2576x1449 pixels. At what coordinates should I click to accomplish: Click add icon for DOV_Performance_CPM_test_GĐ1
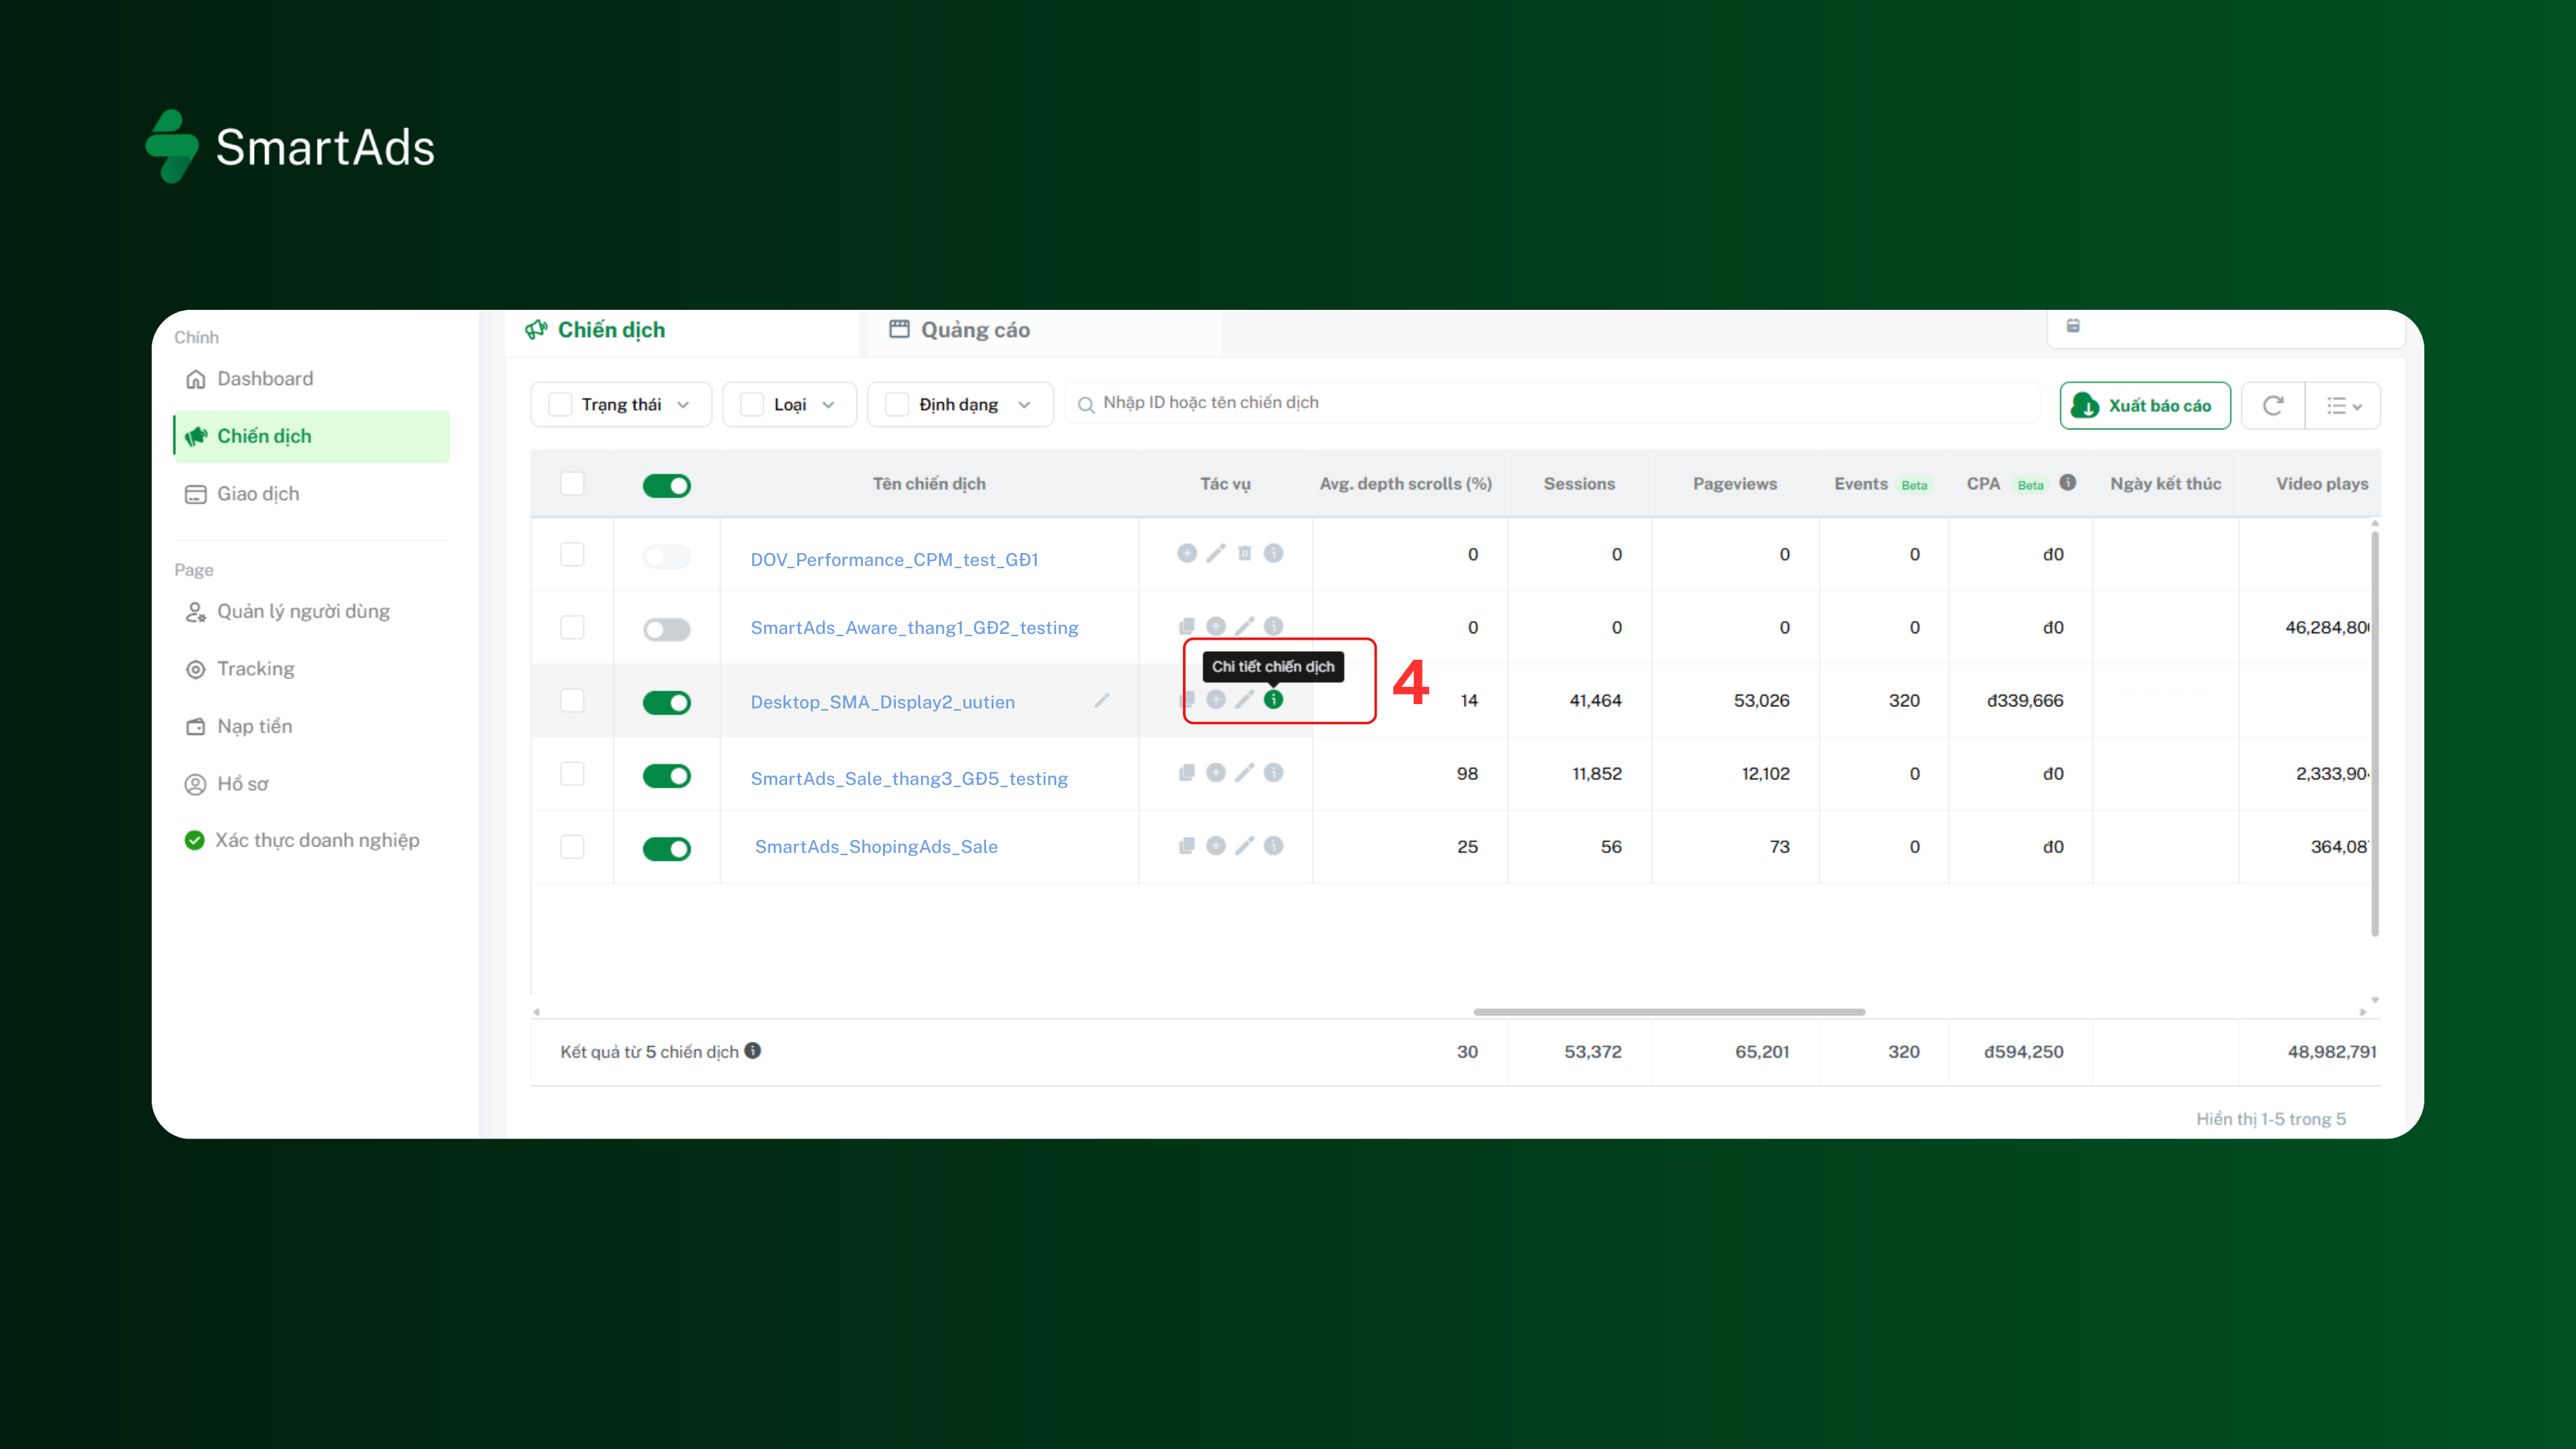click(x=1187, y=553)
